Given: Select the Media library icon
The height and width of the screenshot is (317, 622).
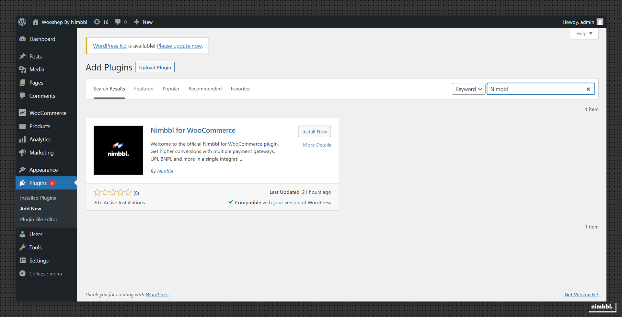Looking at the screenshot, I should click(23, 69).
